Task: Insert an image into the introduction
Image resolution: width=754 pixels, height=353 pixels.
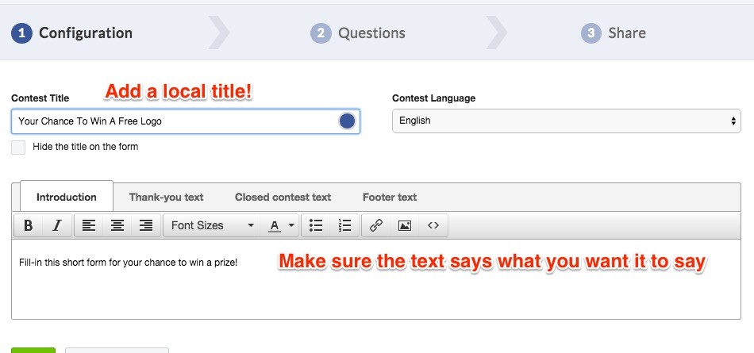Action: pos(405,225)
